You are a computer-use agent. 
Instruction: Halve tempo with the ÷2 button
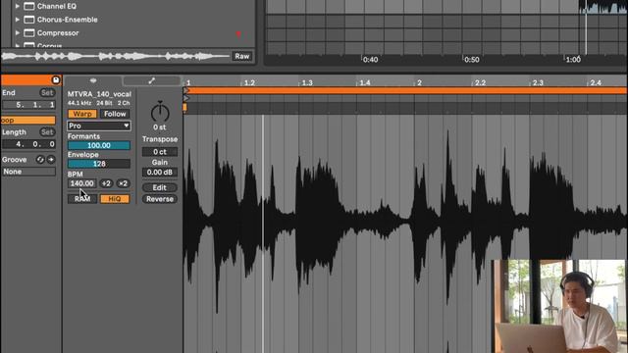pos(106,183)
